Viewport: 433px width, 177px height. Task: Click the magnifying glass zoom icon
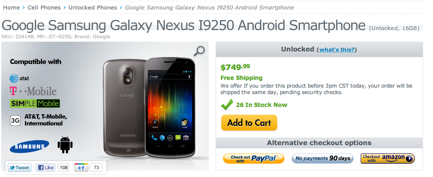coord(199,51)
